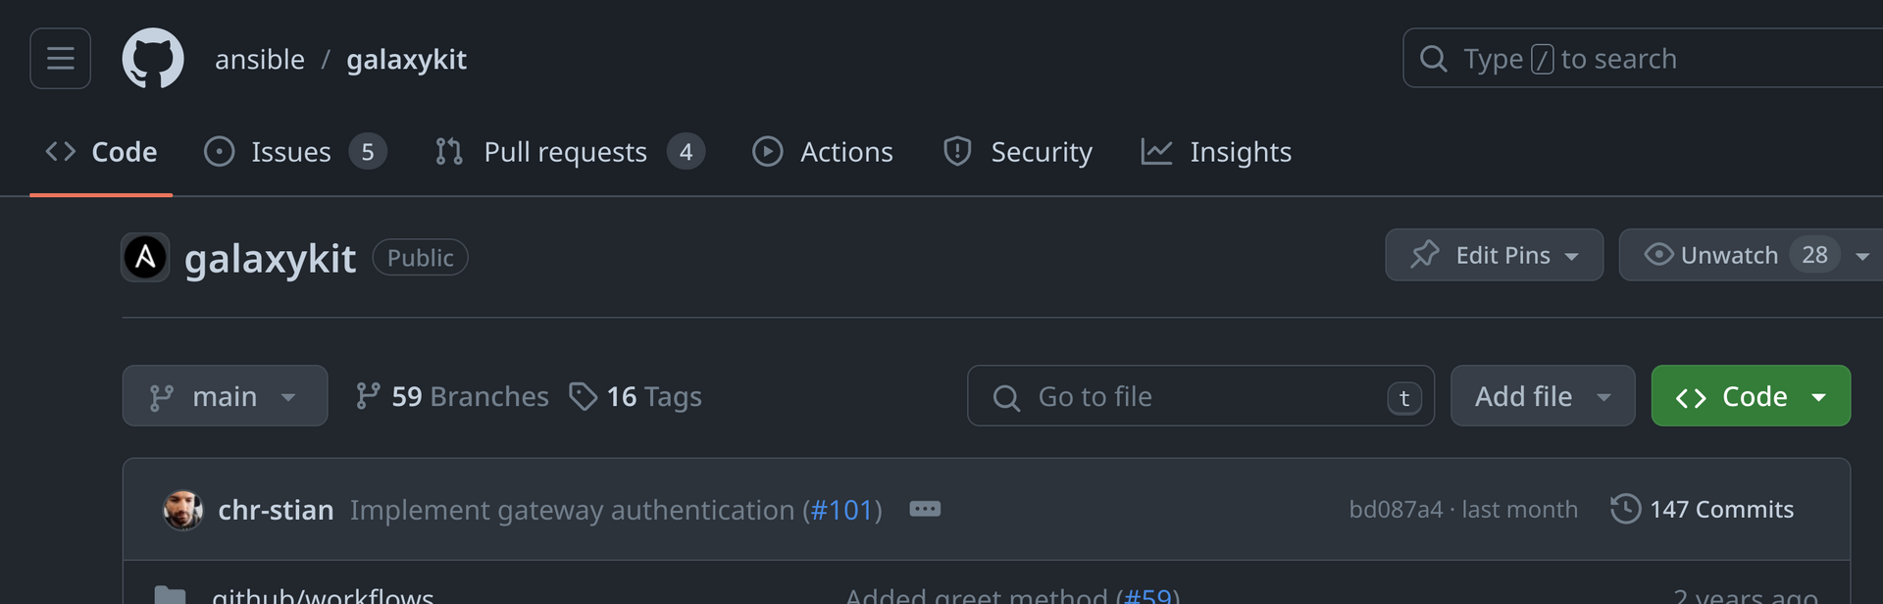Expand the commit message ellipsis icon
Image resolution: width=1883 pixels, height=604 pixels.
[925, 509]
